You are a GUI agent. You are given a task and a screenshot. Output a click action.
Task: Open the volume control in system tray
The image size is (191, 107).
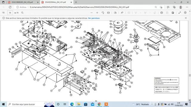pyautogui.click(x=172, y=104)
